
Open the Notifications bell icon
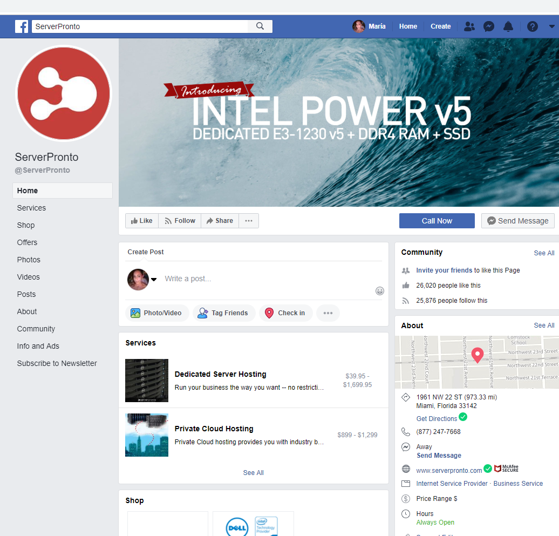pos(508,26)
